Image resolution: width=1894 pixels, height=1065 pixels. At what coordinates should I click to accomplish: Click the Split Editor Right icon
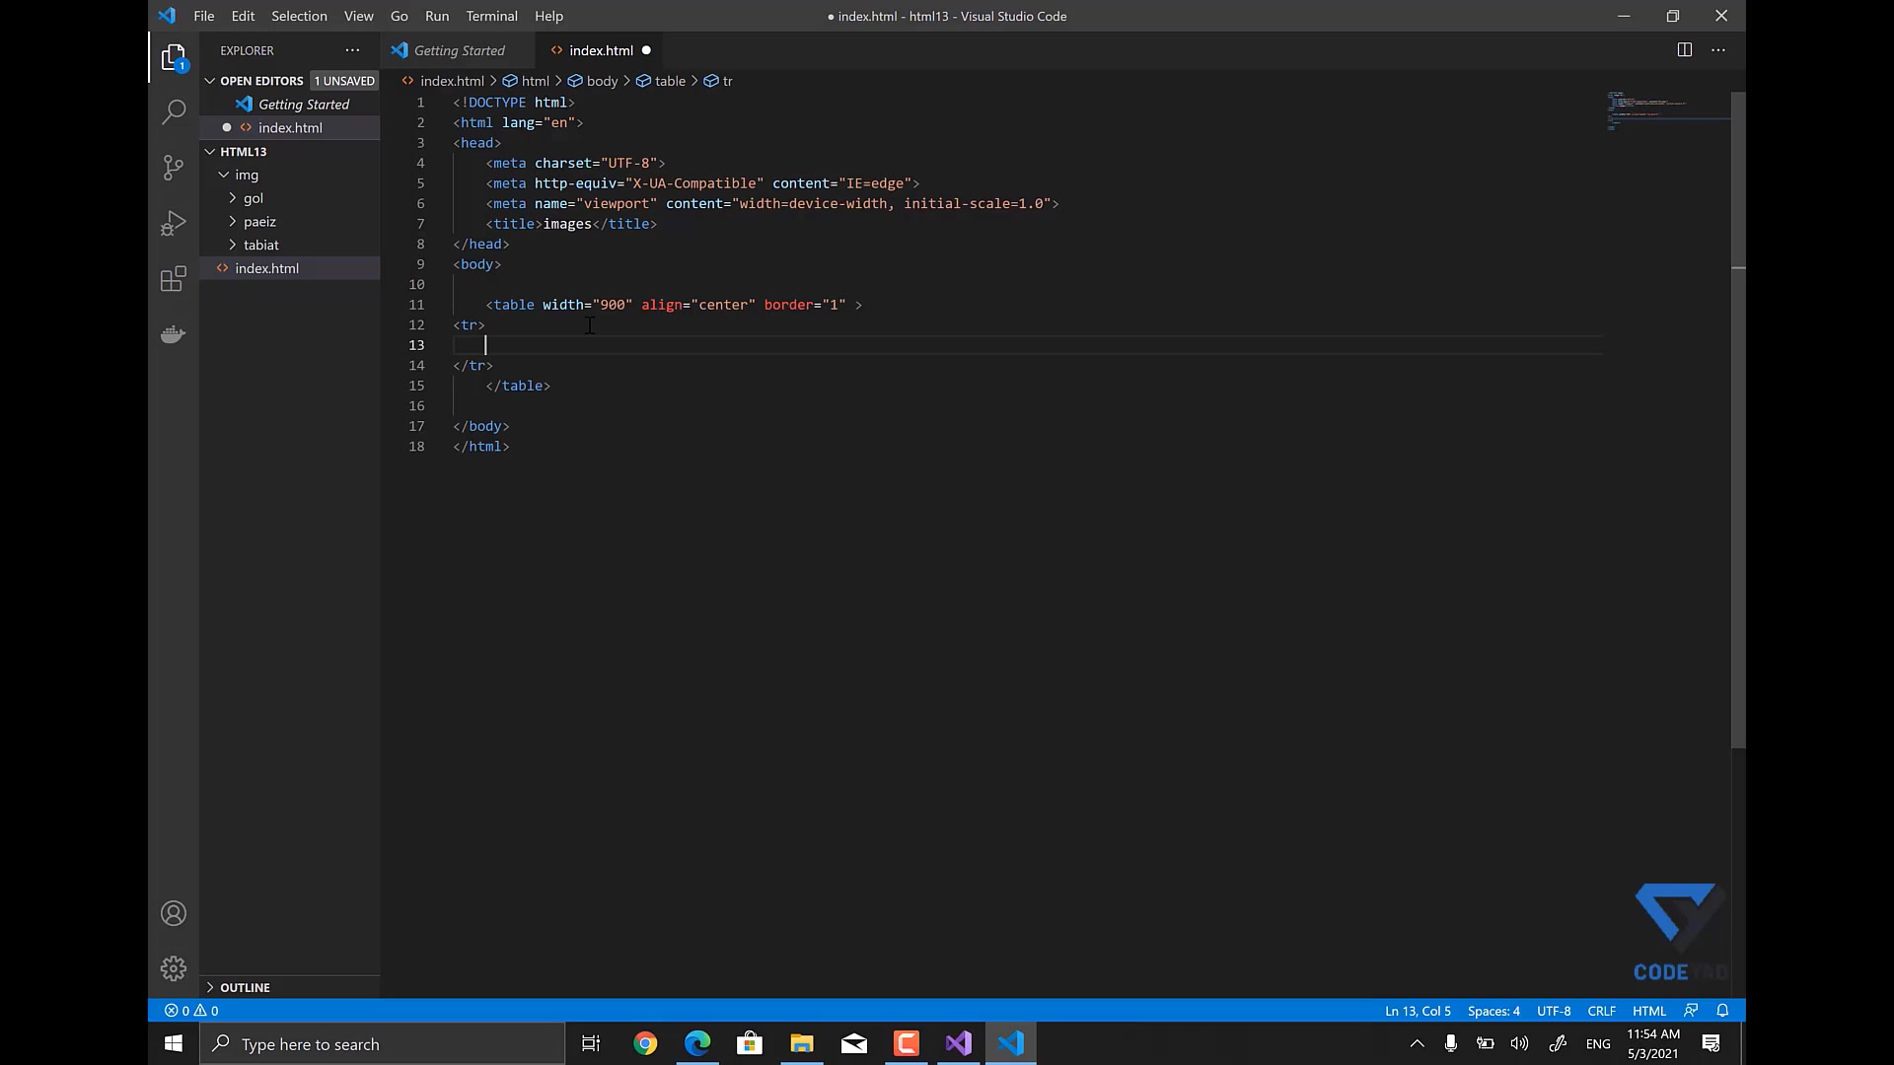(x=1685, y=50)
